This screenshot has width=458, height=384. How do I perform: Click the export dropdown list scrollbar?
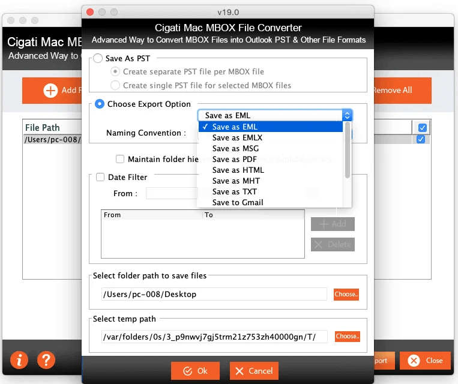(x=348, y=150)
